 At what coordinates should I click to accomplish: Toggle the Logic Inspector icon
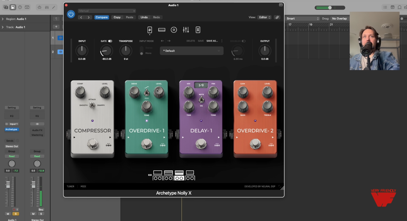point(13,7)
